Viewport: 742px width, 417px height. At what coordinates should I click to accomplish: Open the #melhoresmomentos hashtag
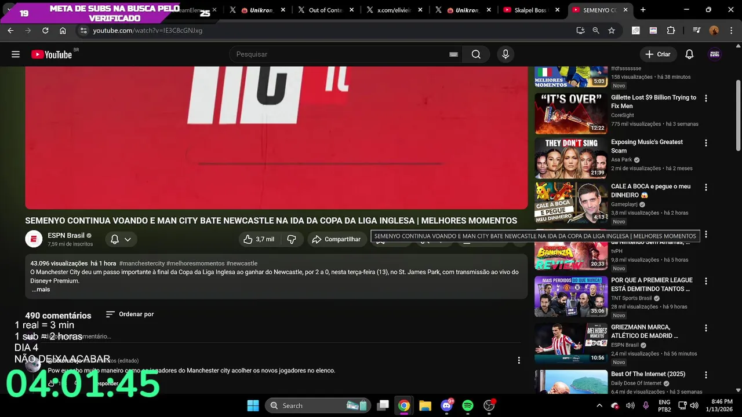(195, 264)
